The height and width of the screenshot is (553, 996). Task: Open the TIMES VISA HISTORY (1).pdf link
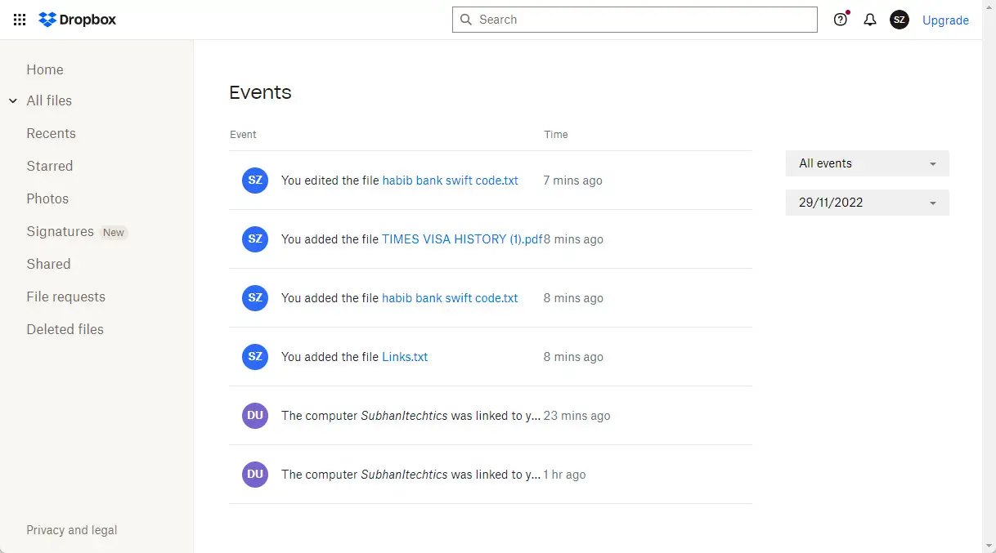click(x=462, y=239)
